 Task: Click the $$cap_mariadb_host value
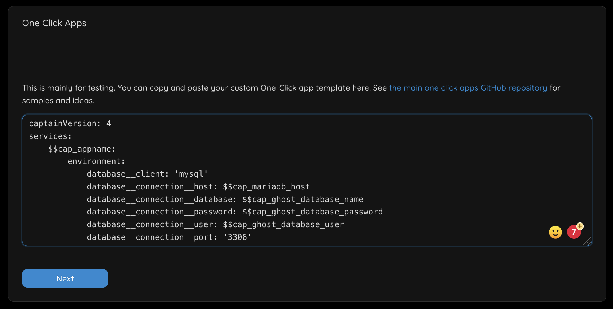(266, 187)
